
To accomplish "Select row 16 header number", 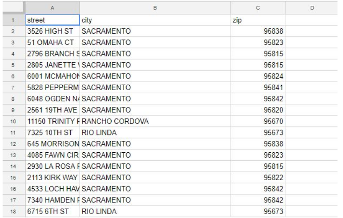I will (13, 189).
